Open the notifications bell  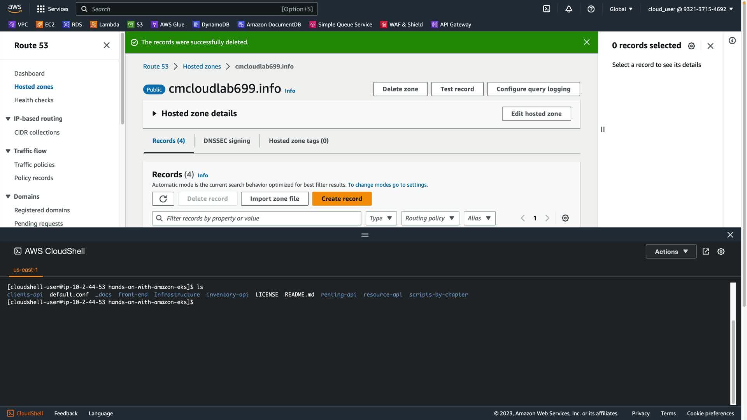click(x=569, y=9)
